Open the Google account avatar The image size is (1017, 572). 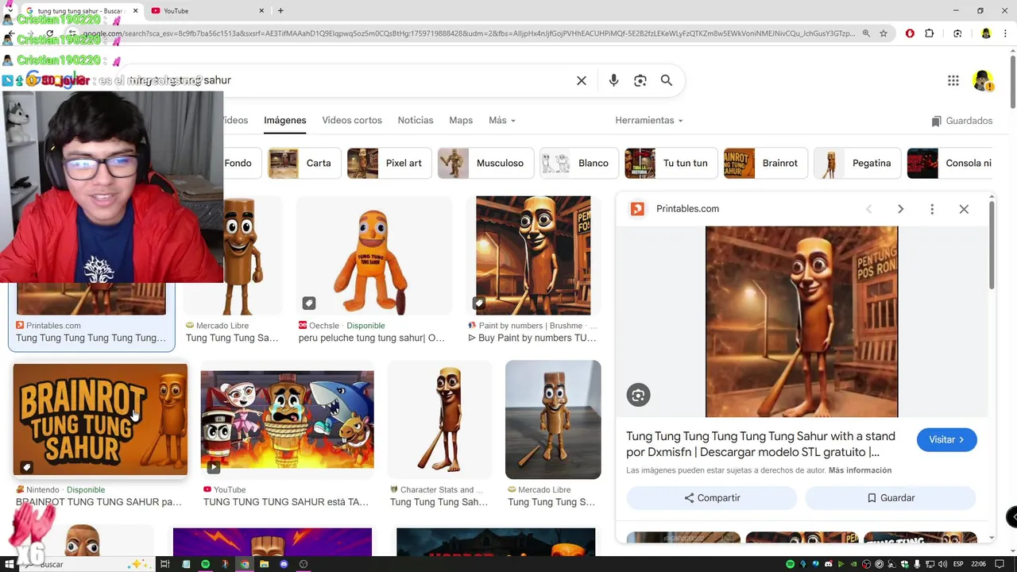tap(983, 80)
